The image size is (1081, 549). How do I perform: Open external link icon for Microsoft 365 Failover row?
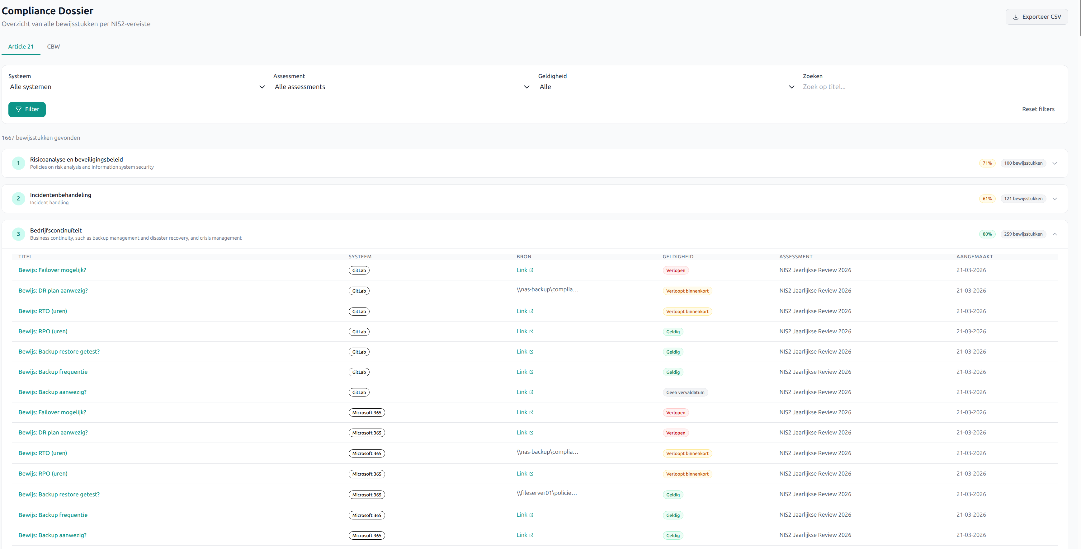531,413
